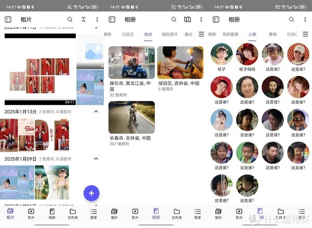Tap 文件夹 icon in 相片 screen bottom bar
Screen dimensions: 312x228
click(x=73, y=213)
